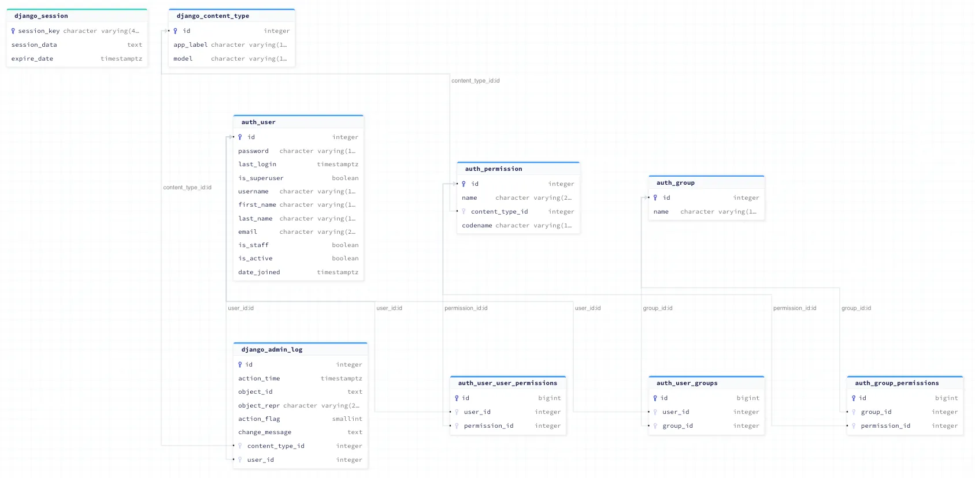Click auth_group_permissions group_id foreign key icon
The image size is (975, 478).
tap(854, 412)
